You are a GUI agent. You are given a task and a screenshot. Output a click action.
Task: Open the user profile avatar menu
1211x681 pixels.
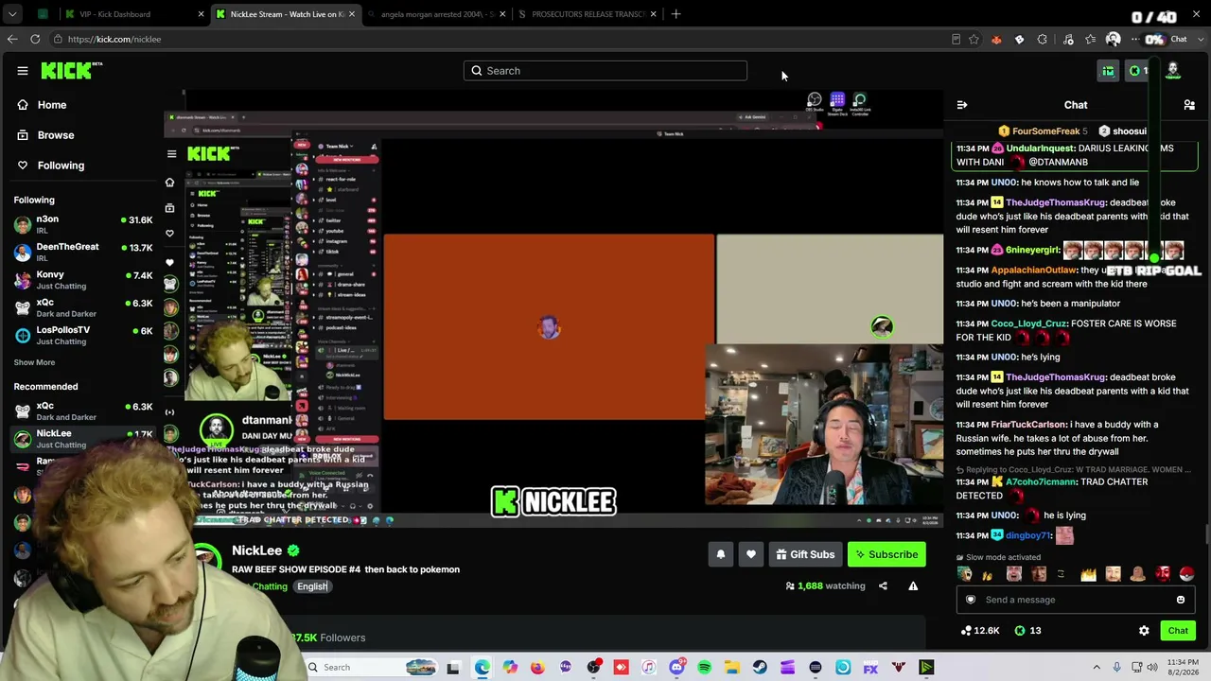(x=1173, y=71)
